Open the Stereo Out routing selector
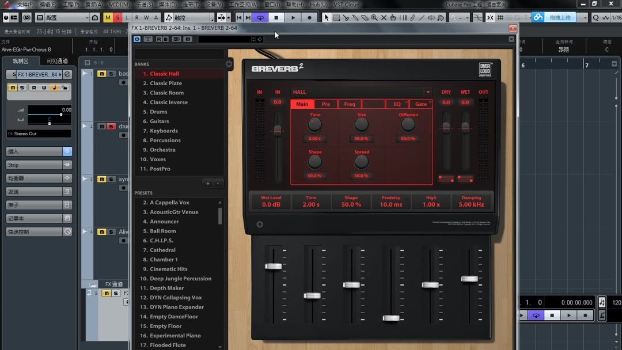Screen dimensions: 622x350 click(39, 134)
